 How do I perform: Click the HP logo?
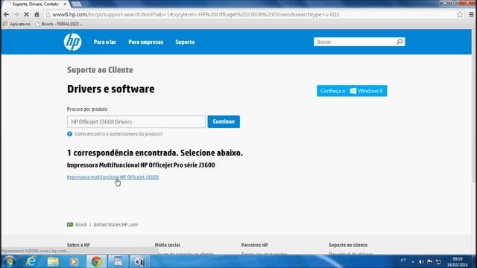(73, 42)
